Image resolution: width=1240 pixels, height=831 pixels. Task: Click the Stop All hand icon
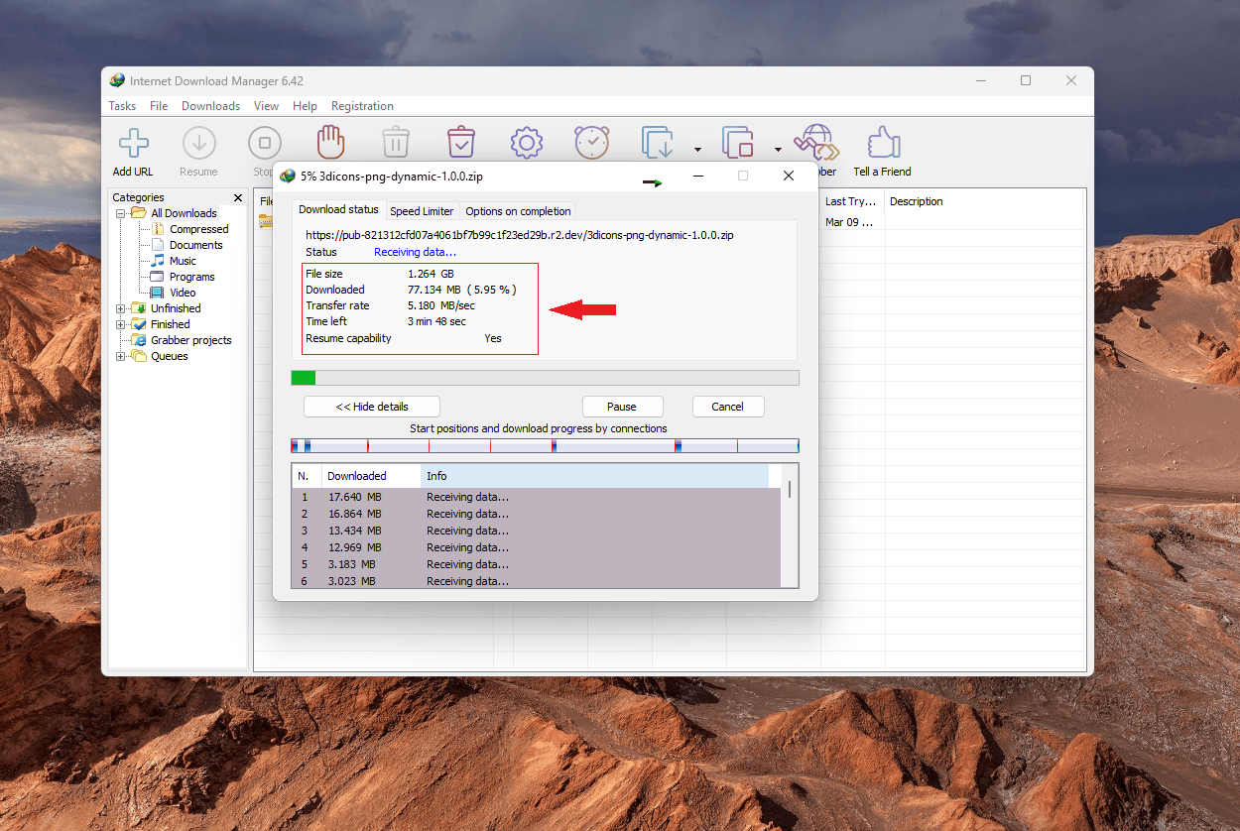click(x=330, y=142)
